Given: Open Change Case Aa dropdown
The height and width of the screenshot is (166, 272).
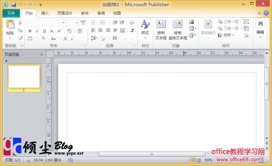Looking at the screenshot, I should pos(54,38).
